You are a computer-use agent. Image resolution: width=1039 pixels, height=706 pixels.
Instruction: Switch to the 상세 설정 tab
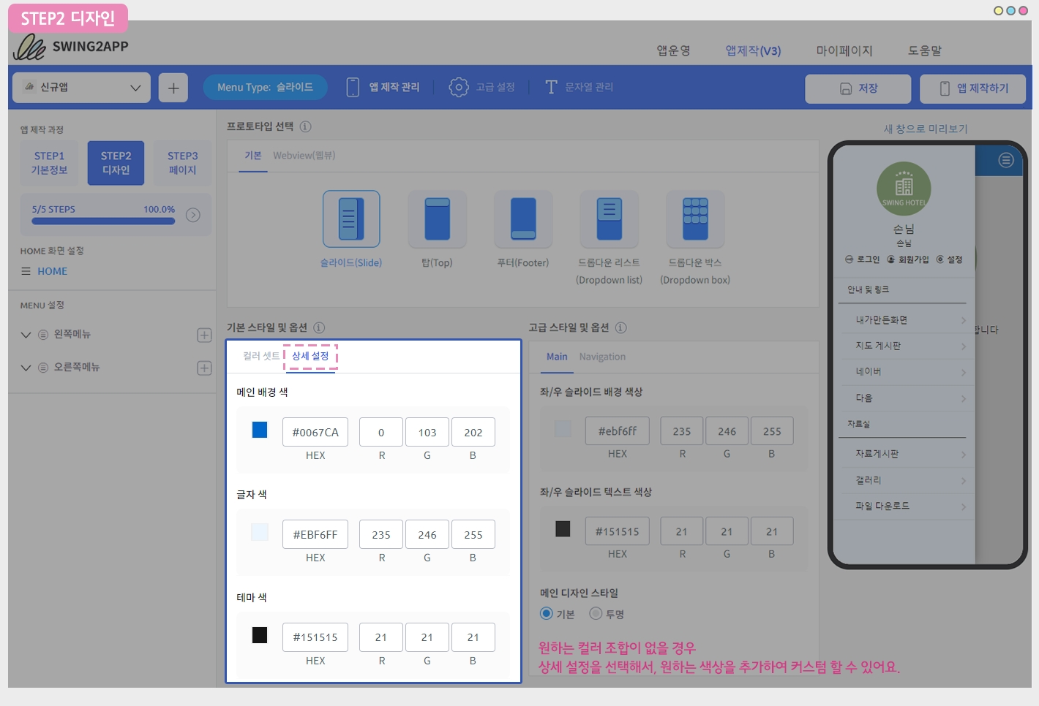pyautogui.click(x=310, y=356)
